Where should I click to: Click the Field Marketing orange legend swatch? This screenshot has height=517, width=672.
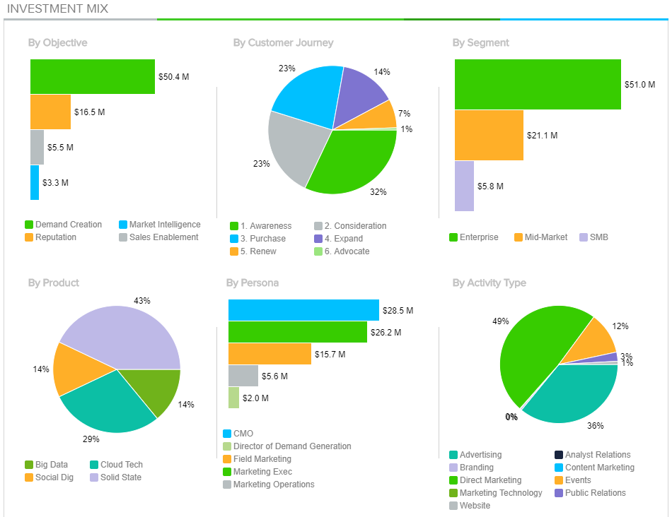(227, 459)
